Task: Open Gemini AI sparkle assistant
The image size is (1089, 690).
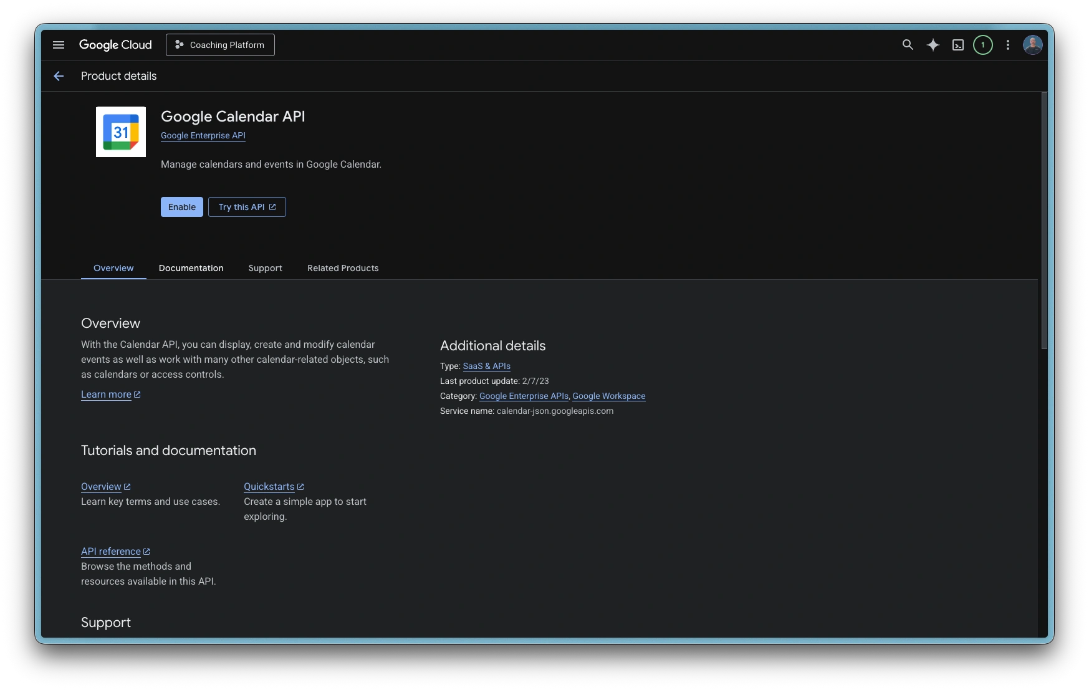Action: [x=933, y=45]
